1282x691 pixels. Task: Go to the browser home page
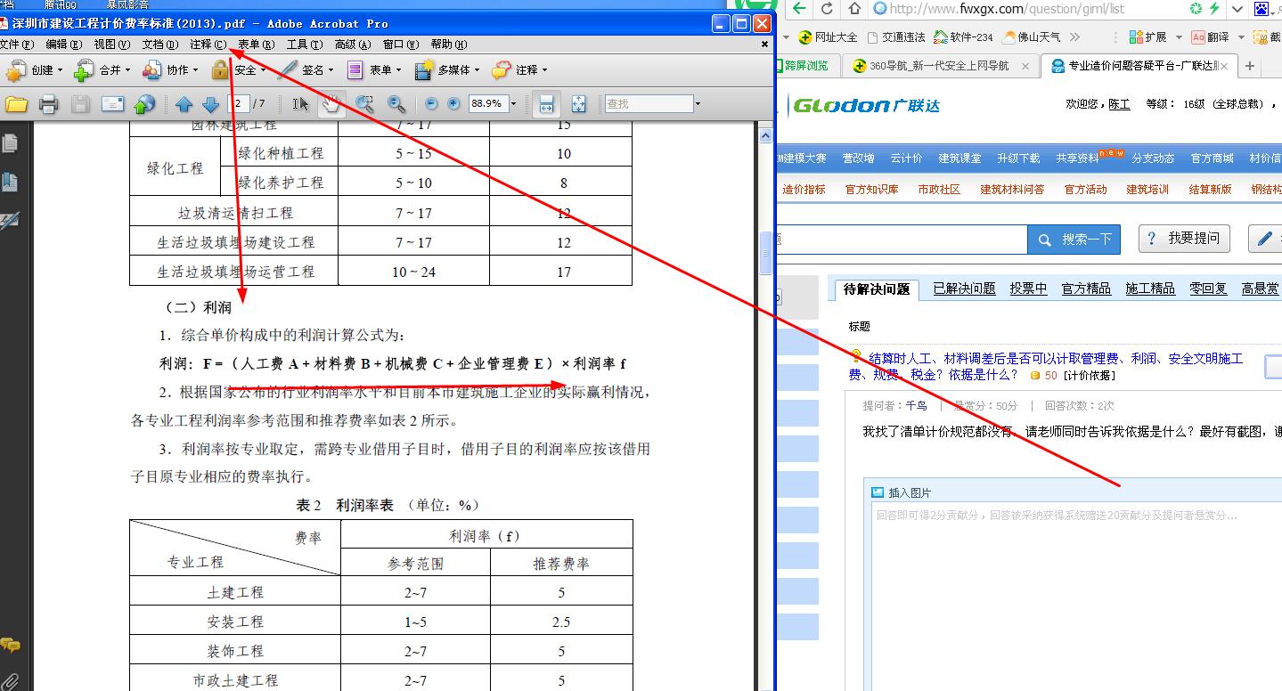(x=855, y=9)
